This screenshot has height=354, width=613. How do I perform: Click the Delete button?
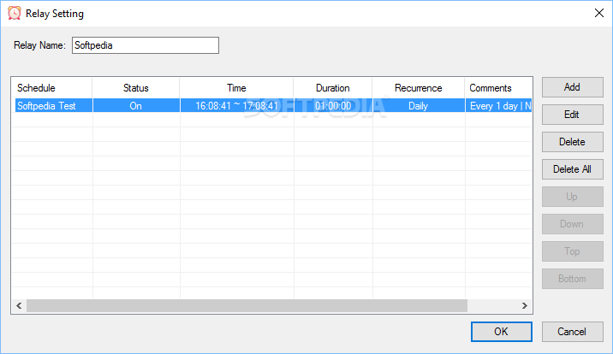pyautogui.click(x=573, y=142)
